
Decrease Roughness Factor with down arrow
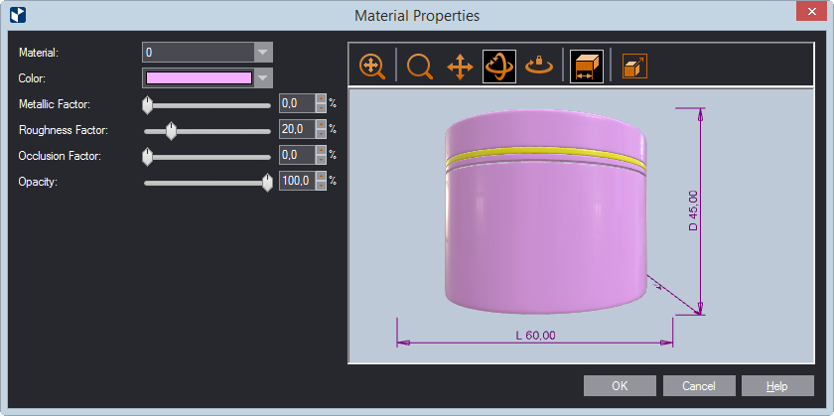(321, 133)
